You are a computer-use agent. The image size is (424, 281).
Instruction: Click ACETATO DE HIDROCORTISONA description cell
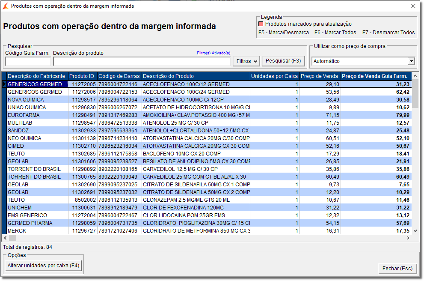click(x=196, y=108)
